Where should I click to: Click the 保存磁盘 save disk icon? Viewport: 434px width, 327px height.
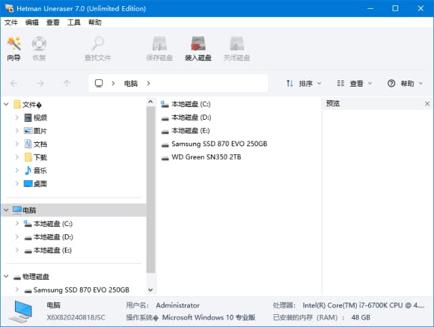(159, 48)
